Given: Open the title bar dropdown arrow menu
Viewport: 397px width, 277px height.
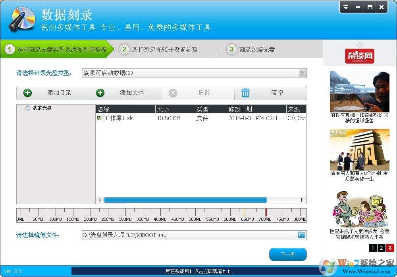Looking at the screenshot, I should (x=345, y=7).
